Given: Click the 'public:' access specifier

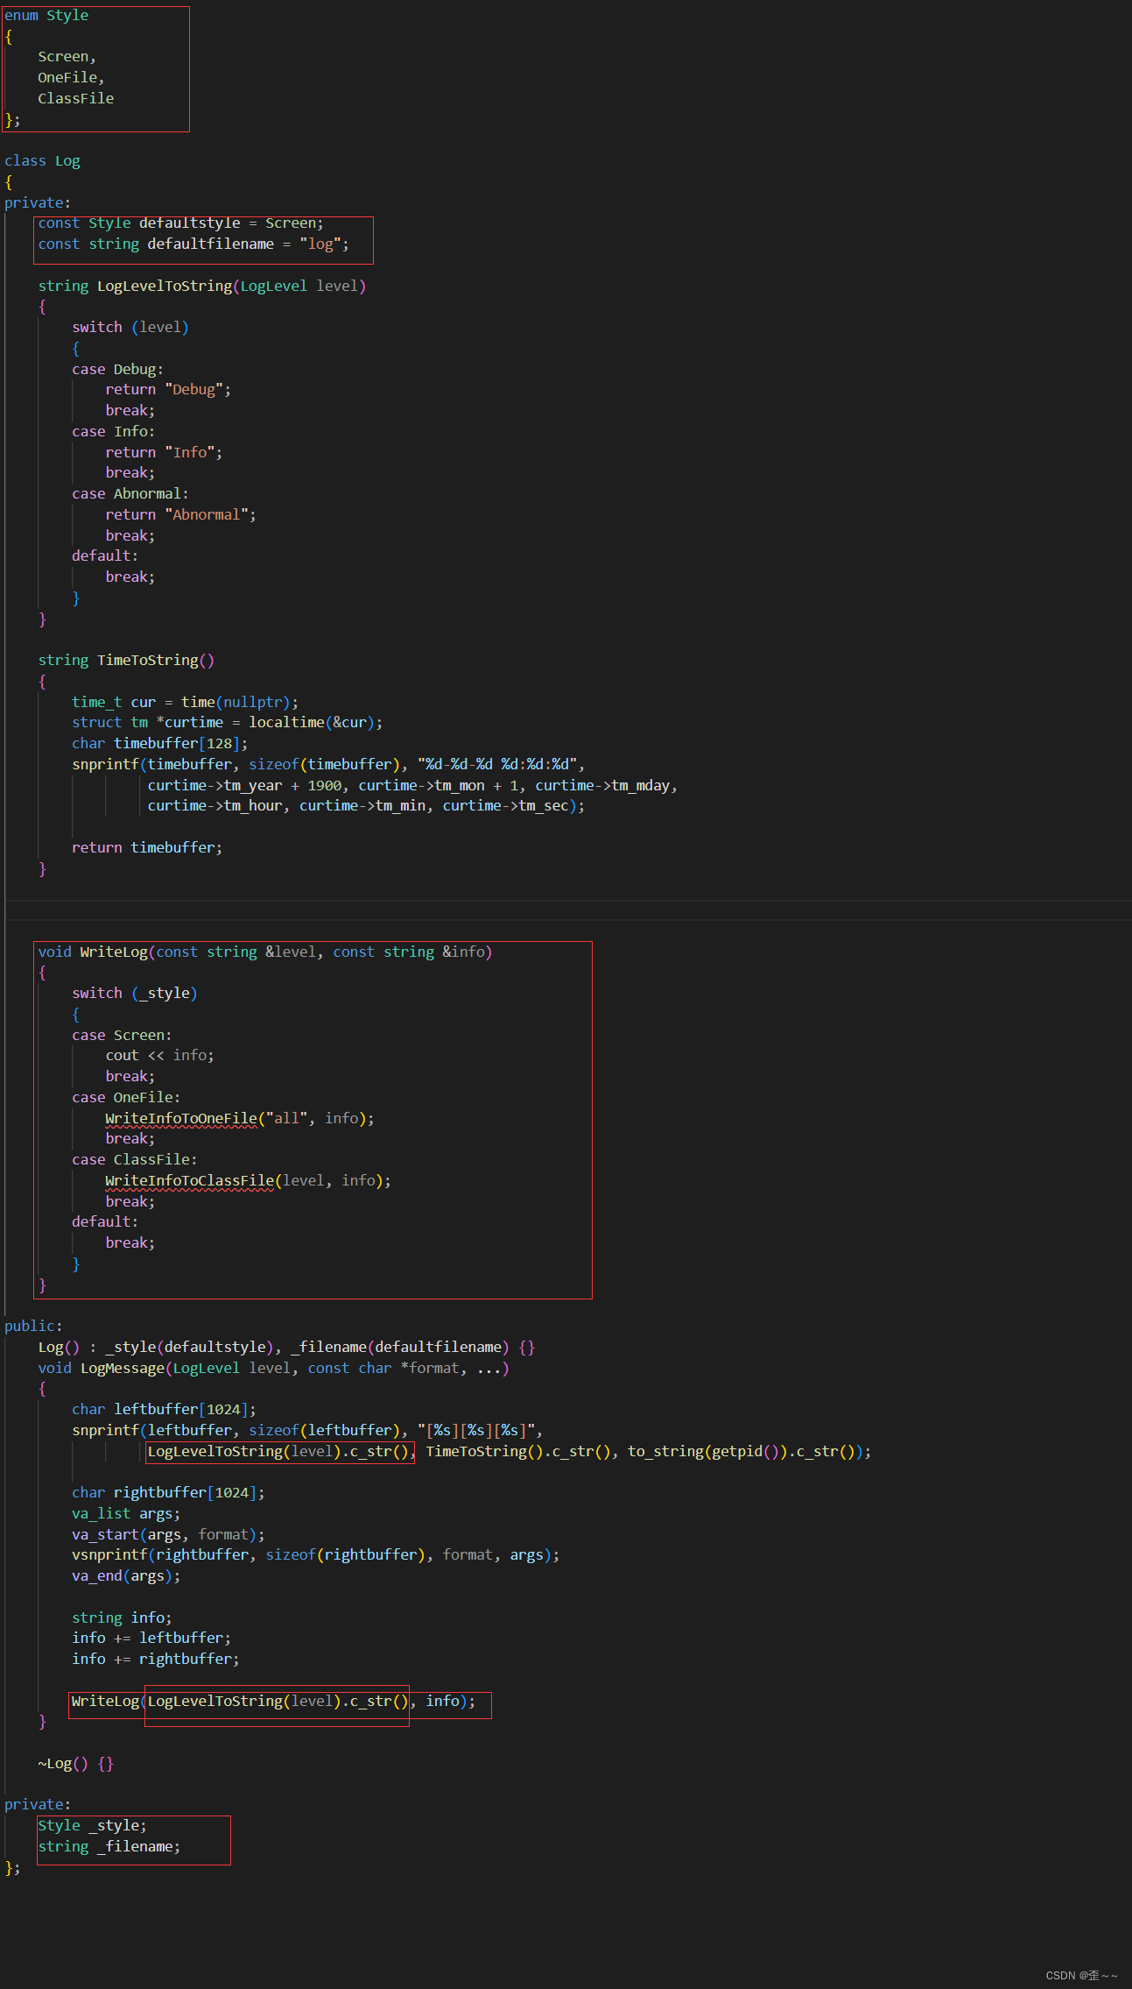Looking at the screenshot, I should click(x=33, y=1327).
